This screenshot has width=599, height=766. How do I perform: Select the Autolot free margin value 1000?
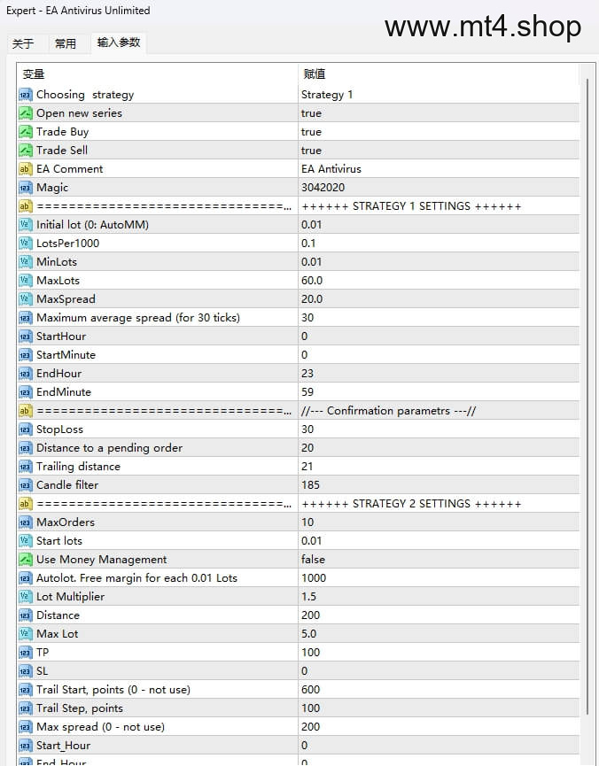pyautogui.click(x=314, y=578)
